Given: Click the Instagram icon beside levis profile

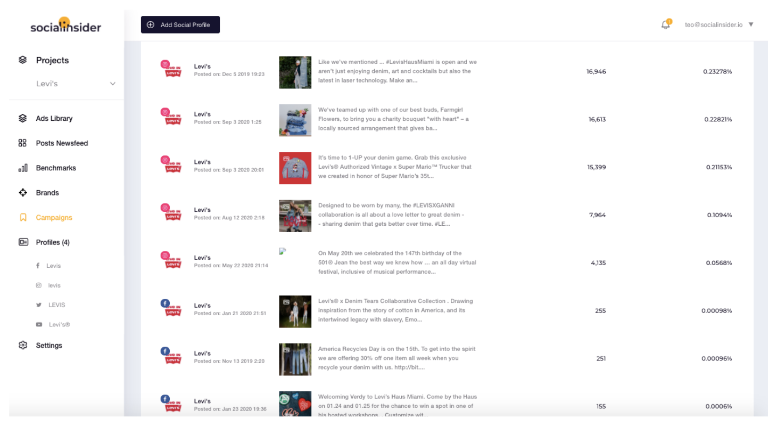Looking at the screenshot, I should pos(38,285).
